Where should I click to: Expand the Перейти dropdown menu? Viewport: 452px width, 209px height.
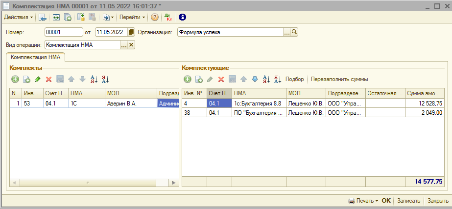tap(133, 17)
